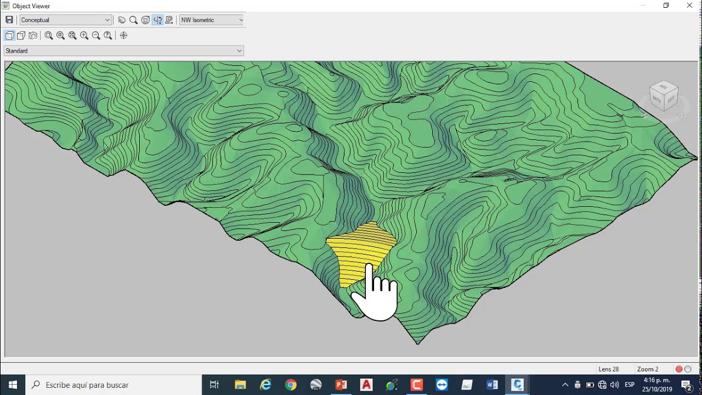The image size is (702, 395).
Task: Open Camtasia orange C taskbar icon
Action: 417,385
